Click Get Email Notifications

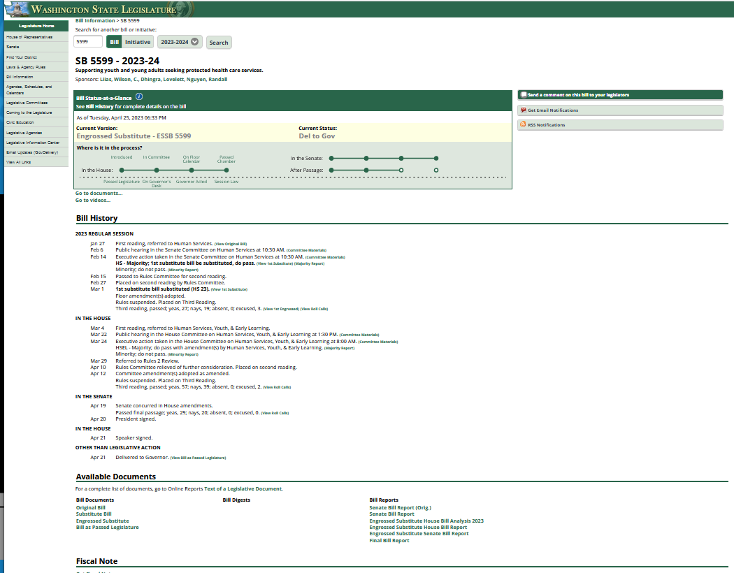pyautogui.click(x=620, y=110)
